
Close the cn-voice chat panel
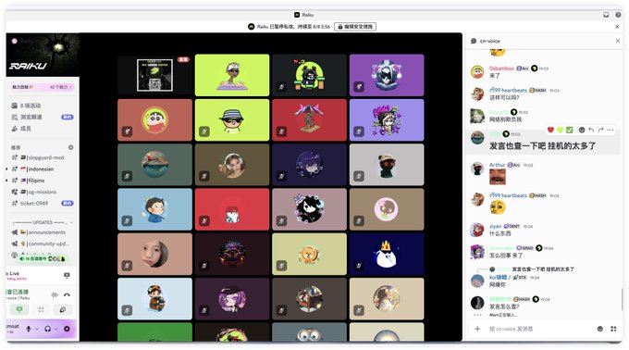[618, 41]
